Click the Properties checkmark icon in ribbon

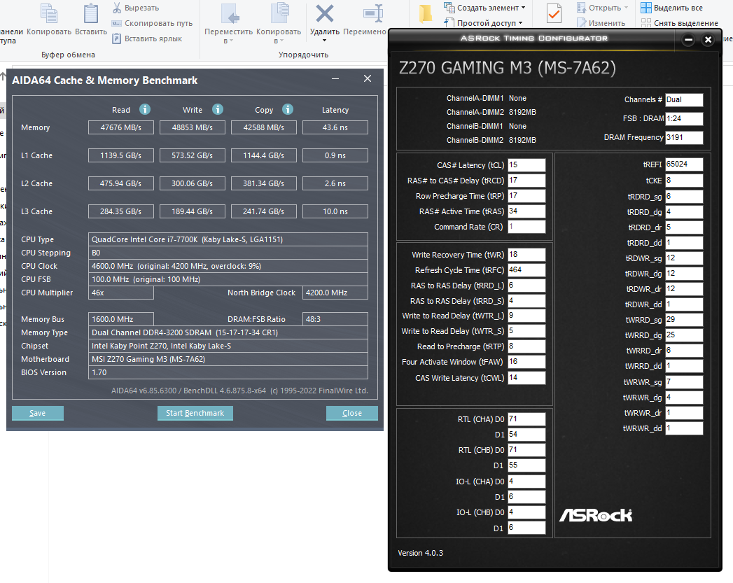(554, 13)
